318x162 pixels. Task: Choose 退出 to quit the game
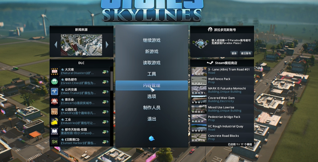click(x=151, y=119)
